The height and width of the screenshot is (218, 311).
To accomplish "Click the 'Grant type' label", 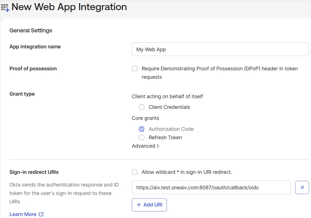I will click(x=22, y=94).
